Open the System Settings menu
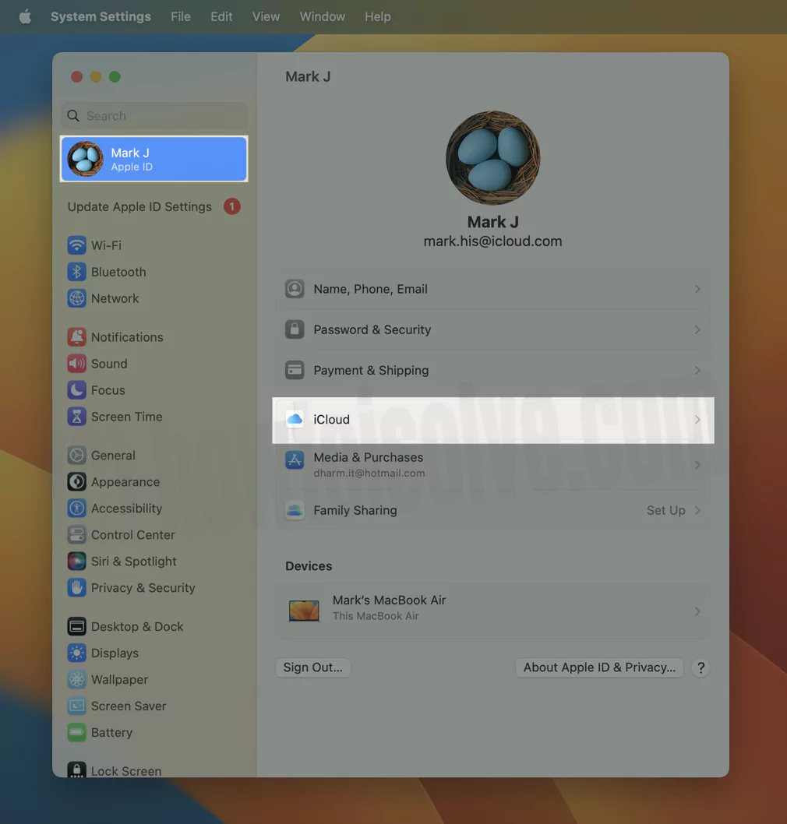 pos(101,17)
